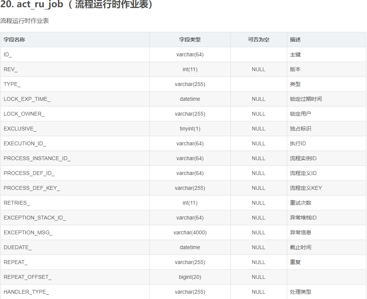The image size is (367, 299).
Task: Select the description 异常信息
Action: click(300, 232)
